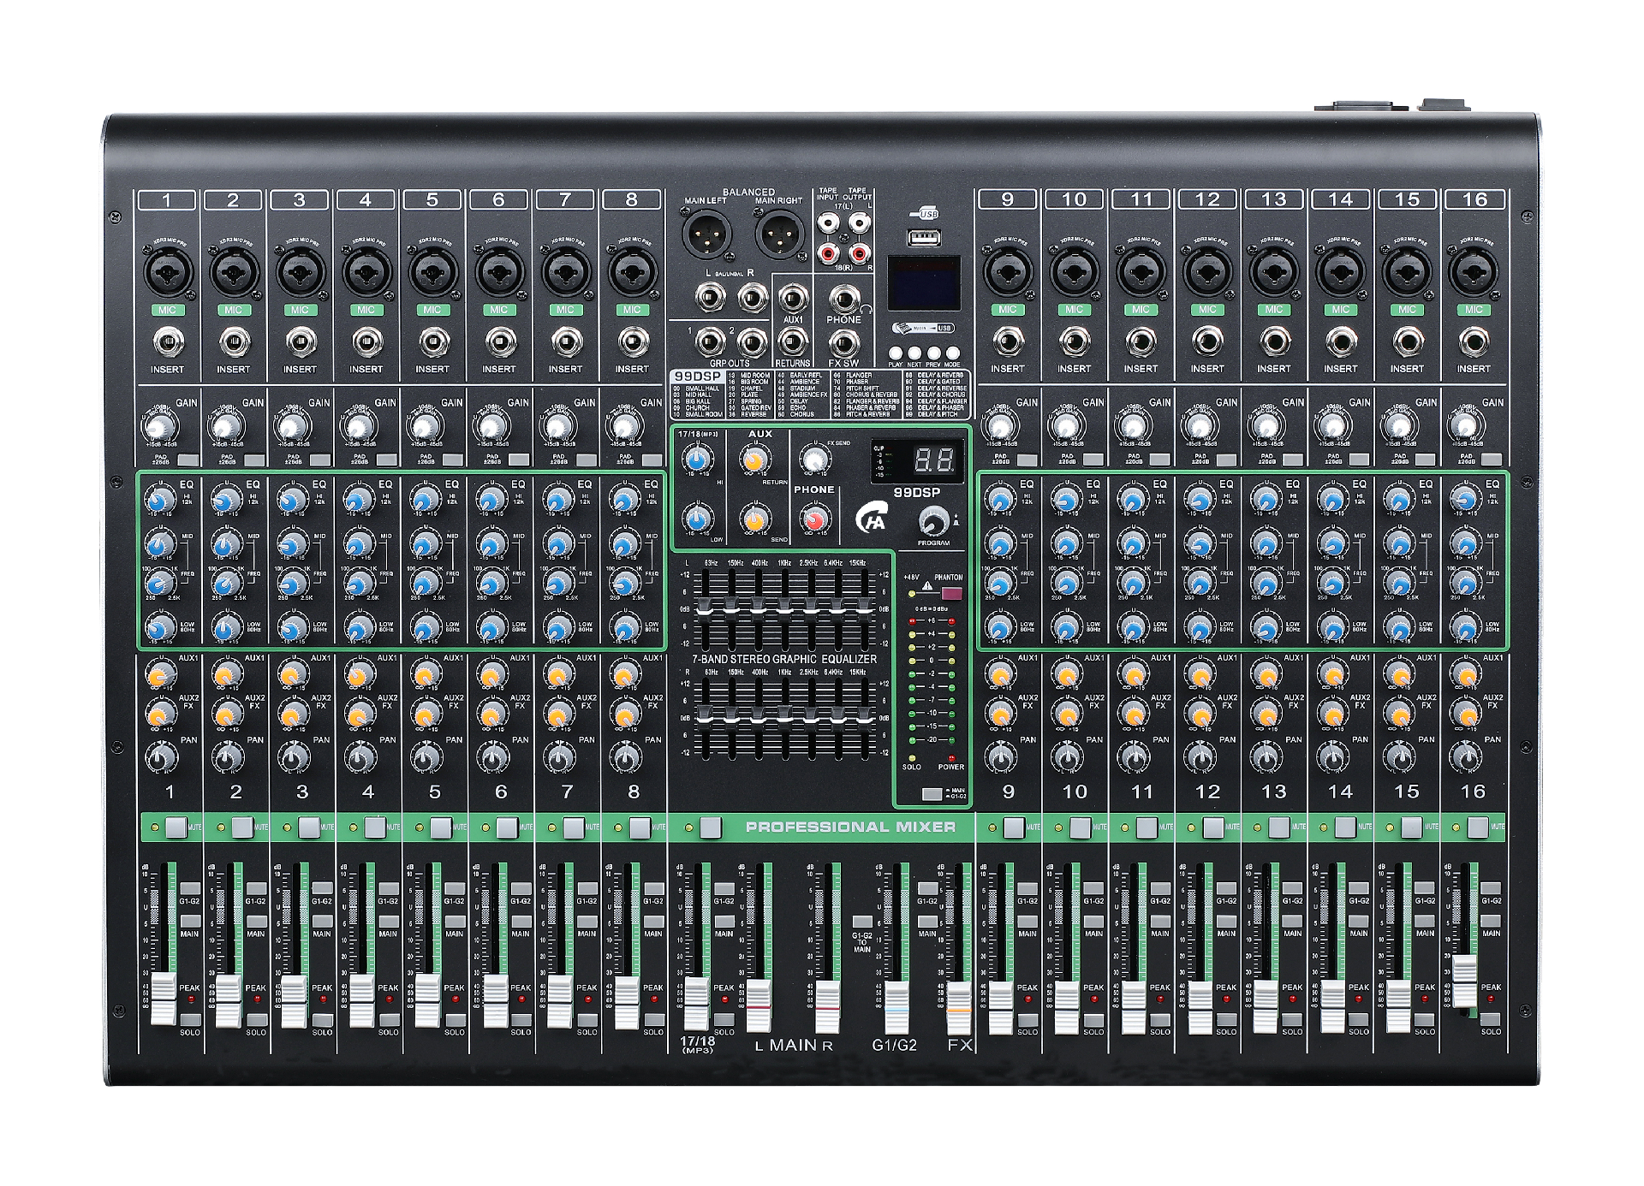Click the MAIN LEFT XLR output connector
The image size is (1644, 1186).
tap(706, 233)
